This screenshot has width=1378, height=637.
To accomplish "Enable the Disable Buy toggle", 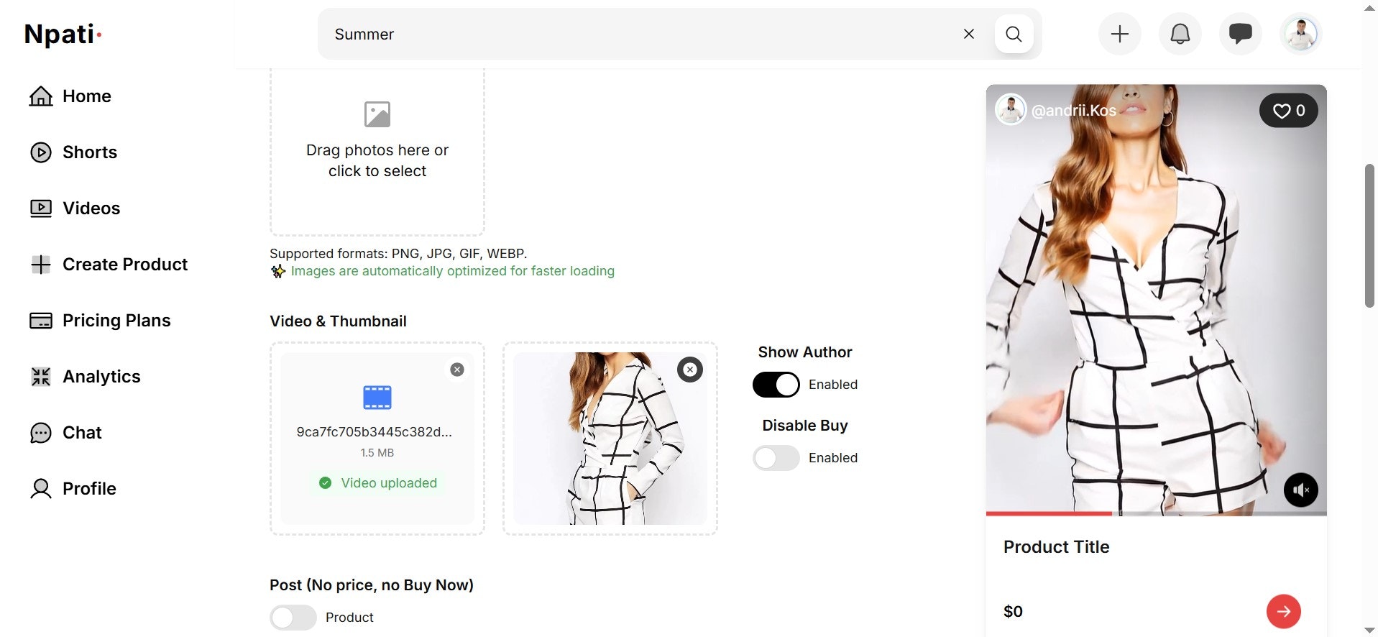I will point(776,458).
